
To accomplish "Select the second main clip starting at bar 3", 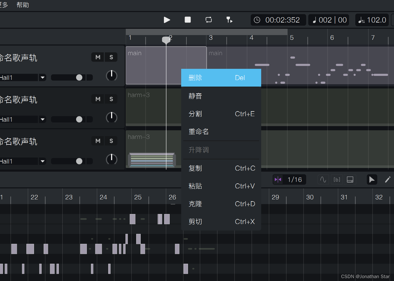I will (300, 65).
